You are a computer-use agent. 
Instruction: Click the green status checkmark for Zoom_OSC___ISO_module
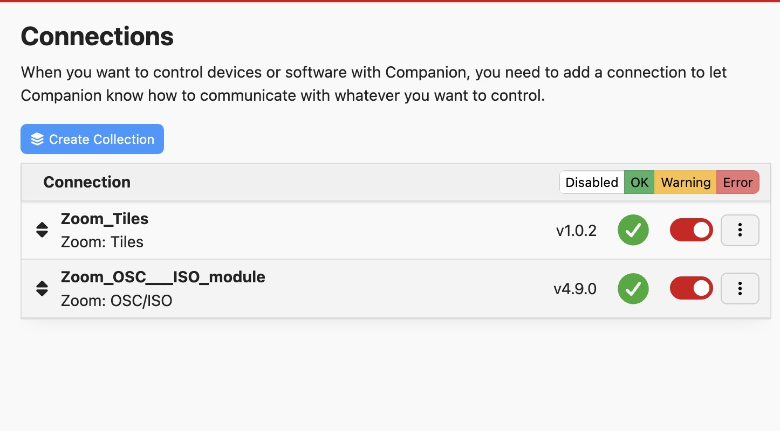[x=633, y=288]
